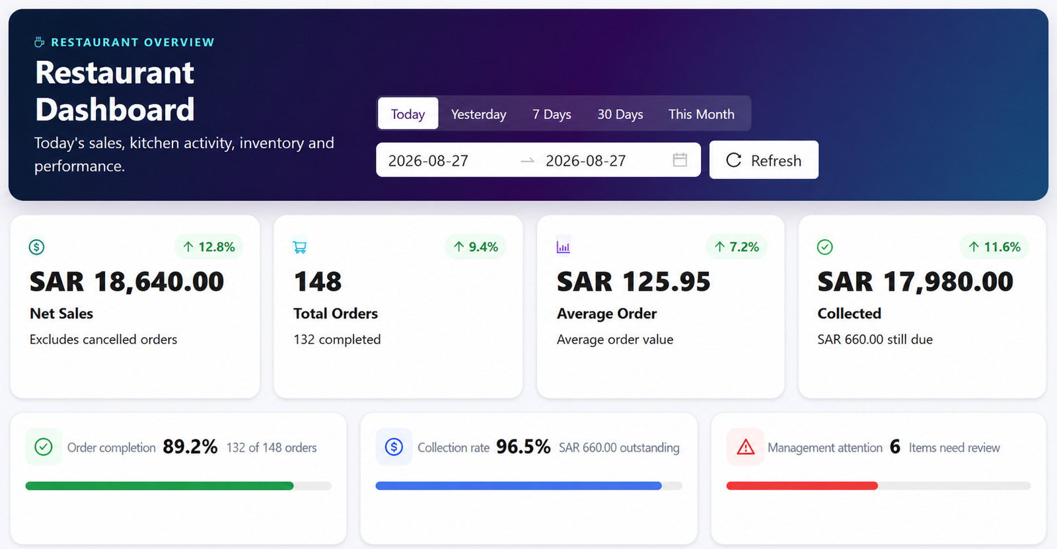Click the SAR 660.00 outstanding text
Screen dimensions: 1057x549
pos(619,448)
